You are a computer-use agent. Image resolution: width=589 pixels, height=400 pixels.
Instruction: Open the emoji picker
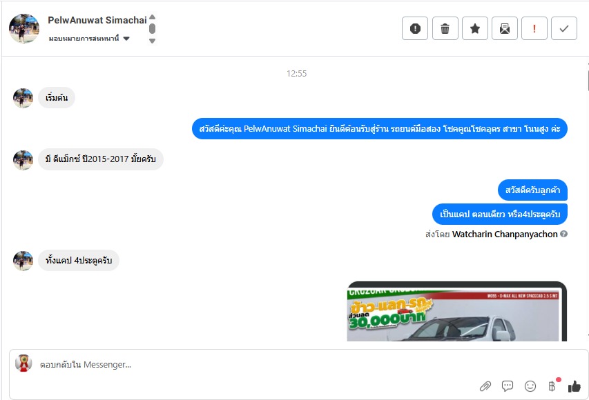point(530,386)
